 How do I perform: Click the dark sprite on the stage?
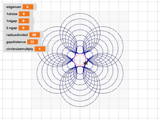(86, 63)
